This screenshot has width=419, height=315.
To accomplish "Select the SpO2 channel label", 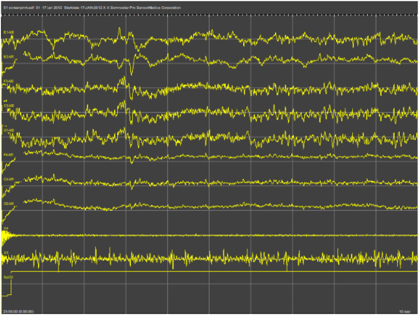I will (x=8, y=277).
